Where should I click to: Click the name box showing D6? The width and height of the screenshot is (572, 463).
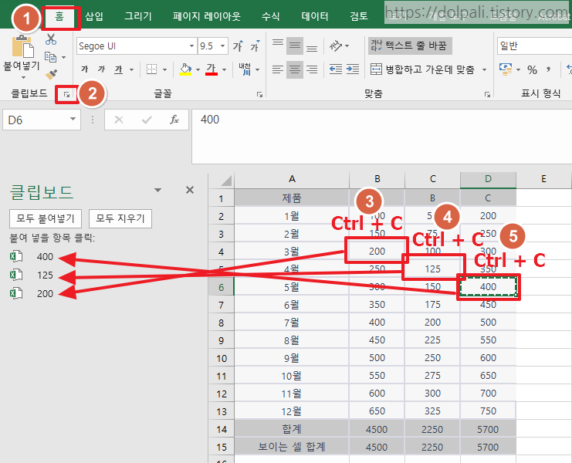(42, 120)
